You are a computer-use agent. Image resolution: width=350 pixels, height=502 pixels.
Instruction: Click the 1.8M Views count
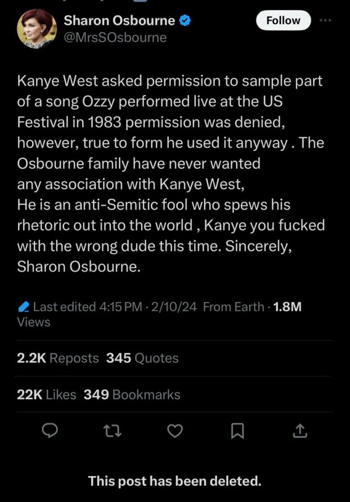pyautogui.click(x=287, y=307)
